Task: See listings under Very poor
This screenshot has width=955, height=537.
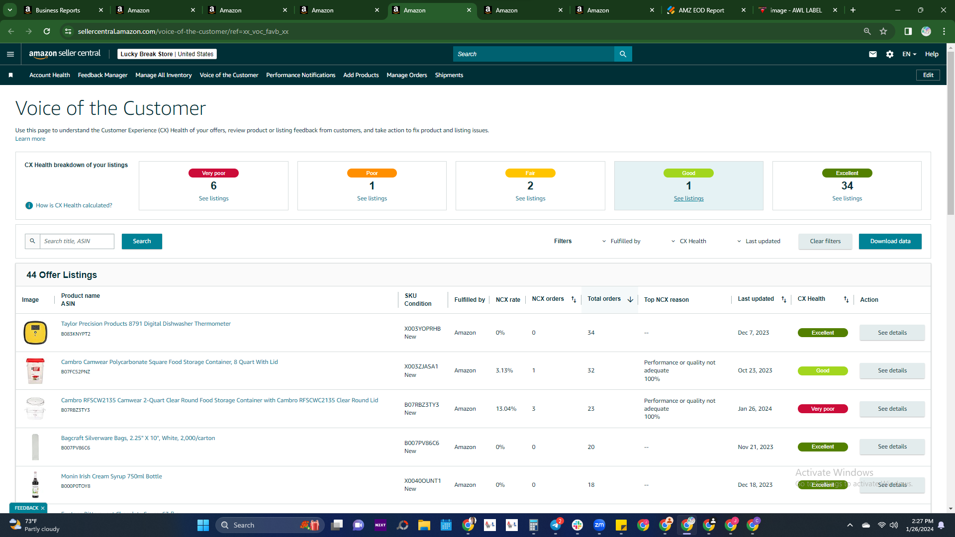Action: click(214, 198)
